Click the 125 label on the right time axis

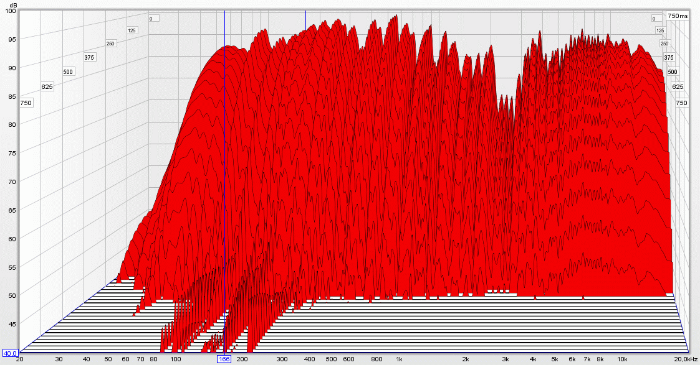[660, 30]
